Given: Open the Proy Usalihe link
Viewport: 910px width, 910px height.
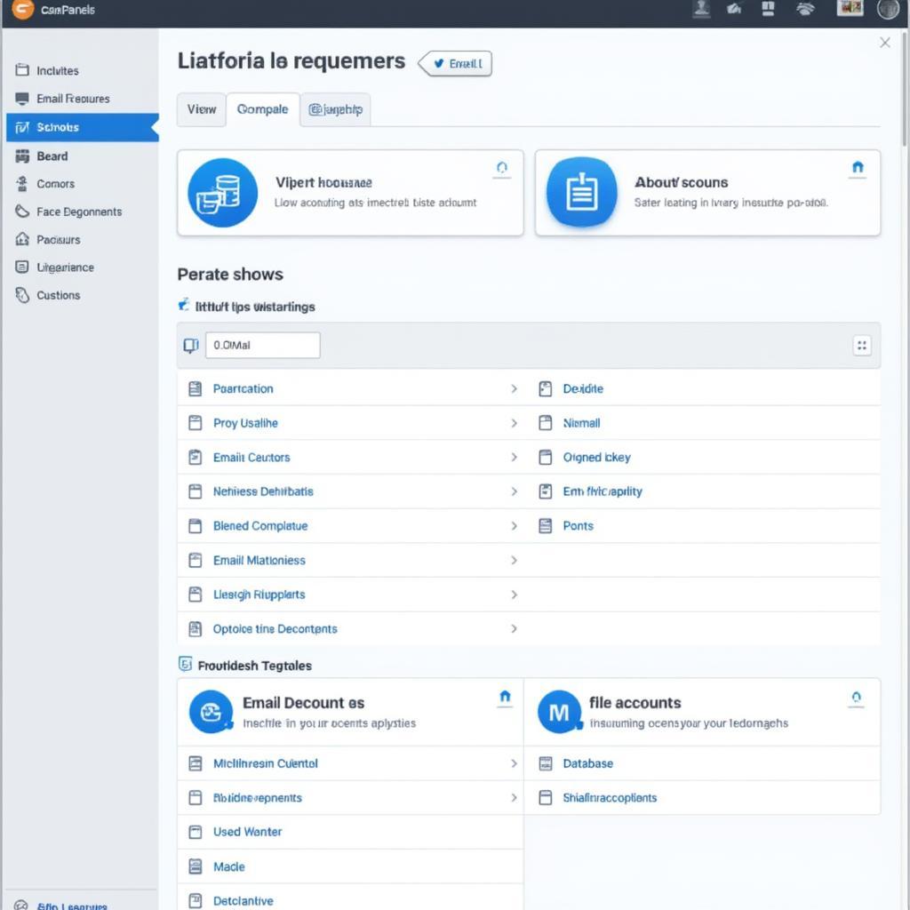Looking at the screenshot, I should [245, 423].
